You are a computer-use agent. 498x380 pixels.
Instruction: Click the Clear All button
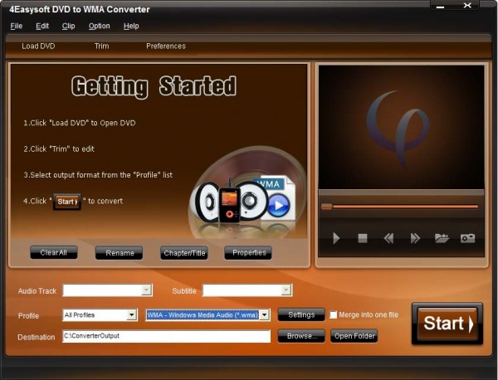(x=54, y=253)
